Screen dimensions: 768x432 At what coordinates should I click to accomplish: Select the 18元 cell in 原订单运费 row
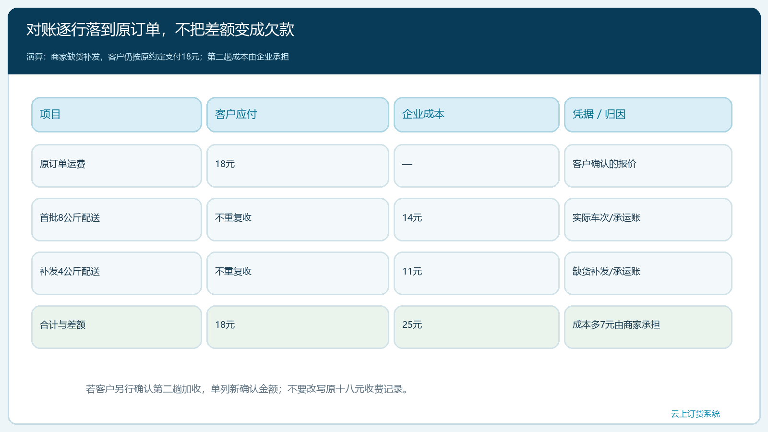[298, 166]
